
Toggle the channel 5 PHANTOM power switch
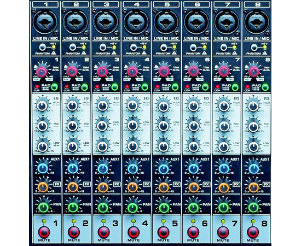(x=164, y=47)
